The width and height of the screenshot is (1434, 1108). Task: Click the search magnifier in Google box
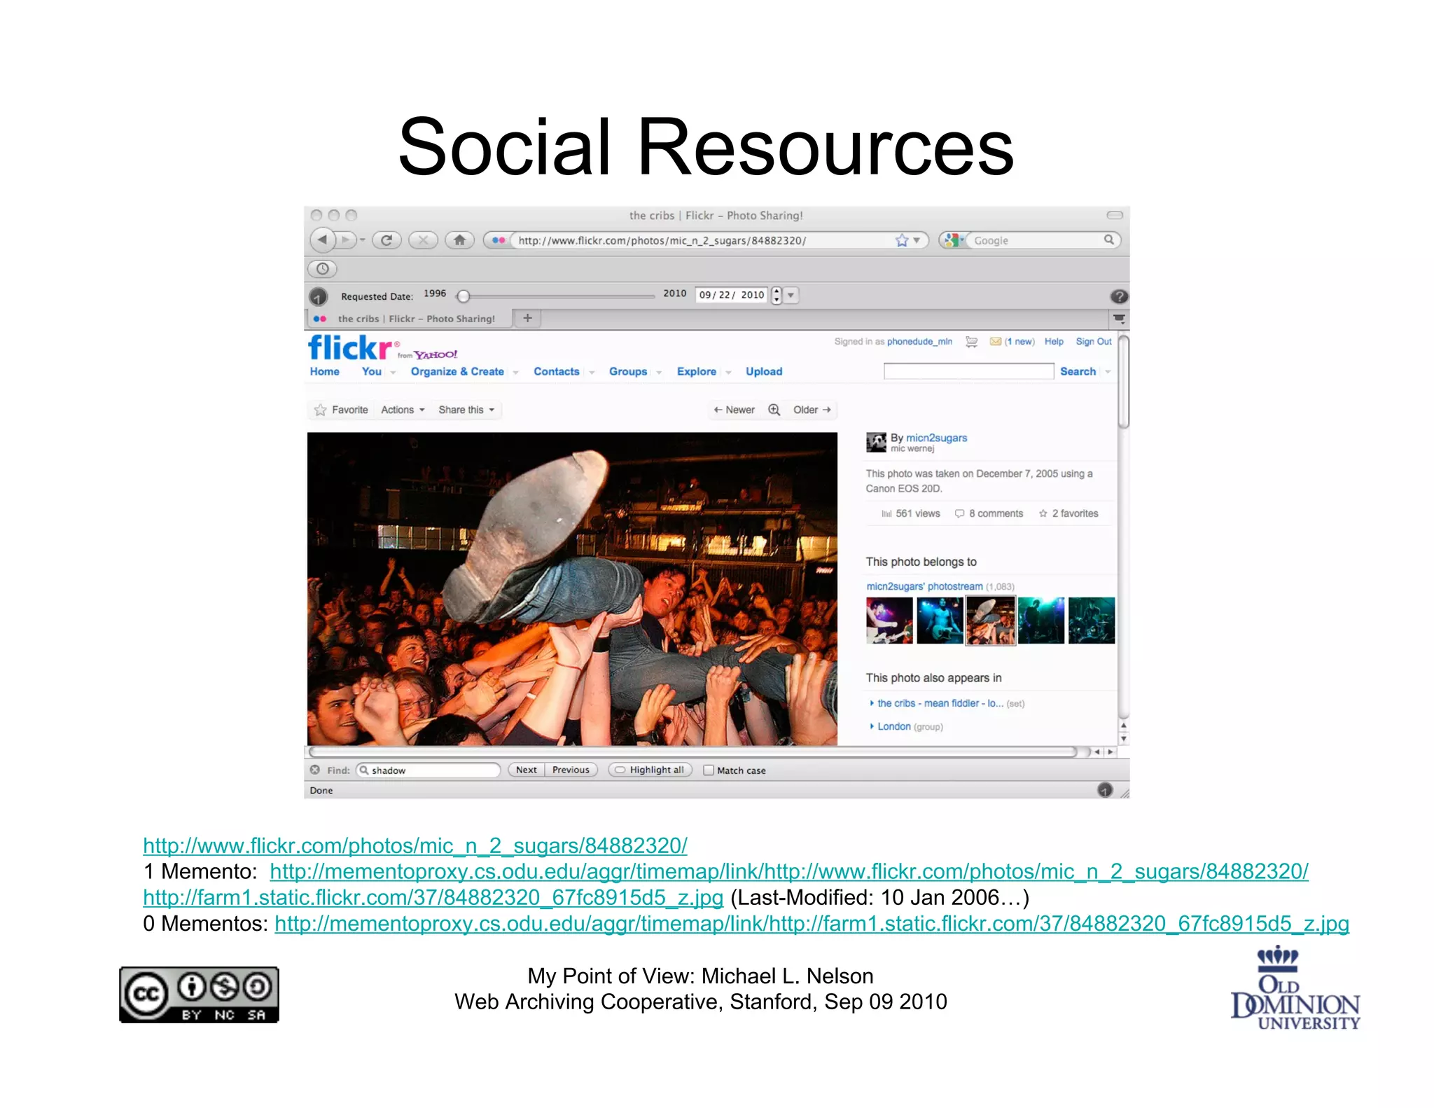(1109, 240)
